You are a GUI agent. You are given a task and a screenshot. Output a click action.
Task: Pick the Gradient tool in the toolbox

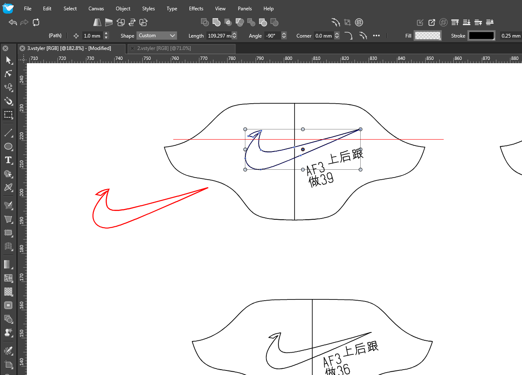point(8,264)
